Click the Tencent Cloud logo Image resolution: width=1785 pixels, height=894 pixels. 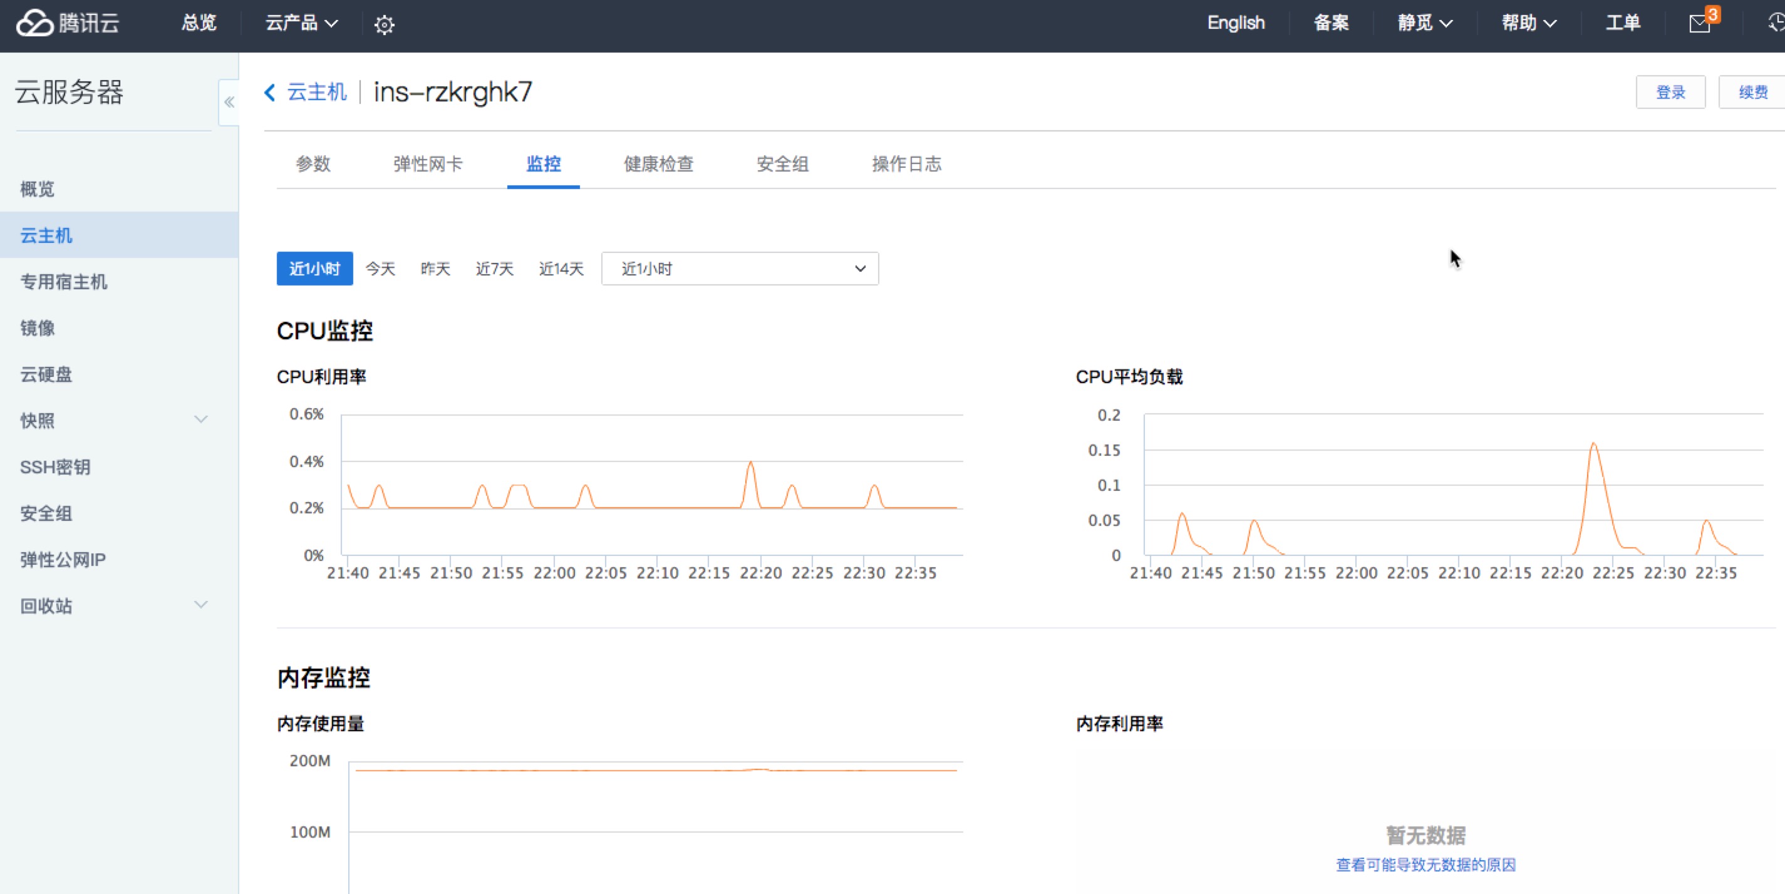[67, 23]
